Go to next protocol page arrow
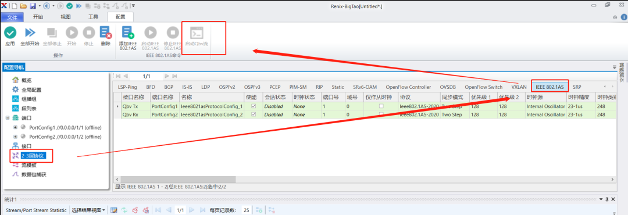The width and height of the screenshot is (628, 215). click(167, 76)
